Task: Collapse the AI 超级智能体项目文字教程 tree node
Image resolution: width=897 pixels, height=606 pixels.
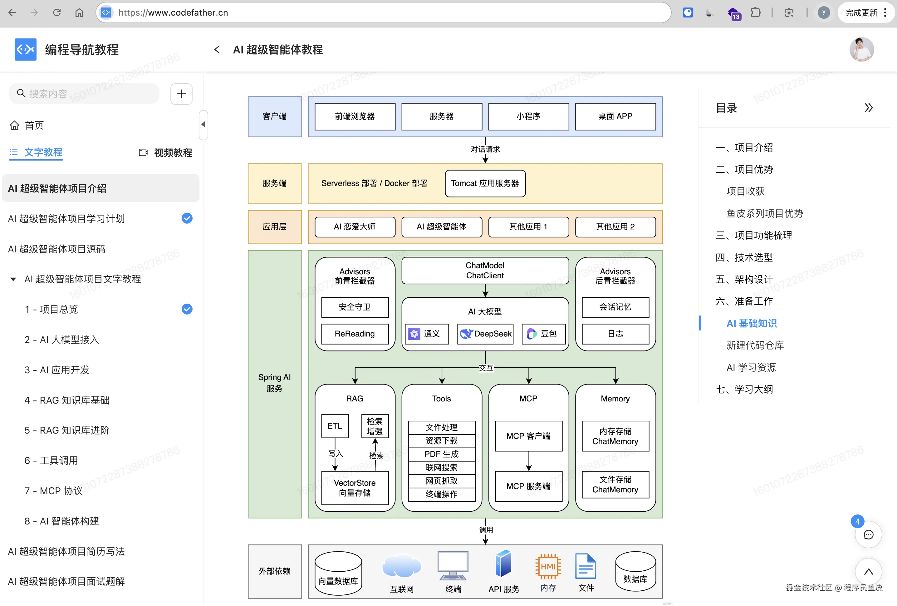Action: [x=13, y=279]
